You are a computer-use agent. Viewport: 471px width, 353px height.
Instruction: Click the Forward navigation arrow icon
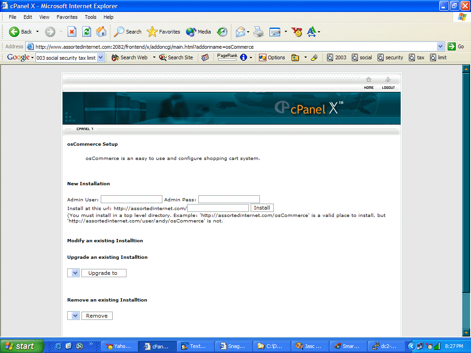pos(50,32)
